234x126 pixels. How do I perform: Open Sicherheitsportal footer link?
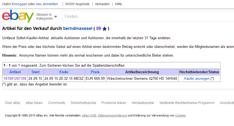tap(83, 103)
